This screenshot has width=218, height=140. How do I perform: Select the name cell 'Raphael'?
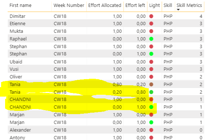click(18, 39)
